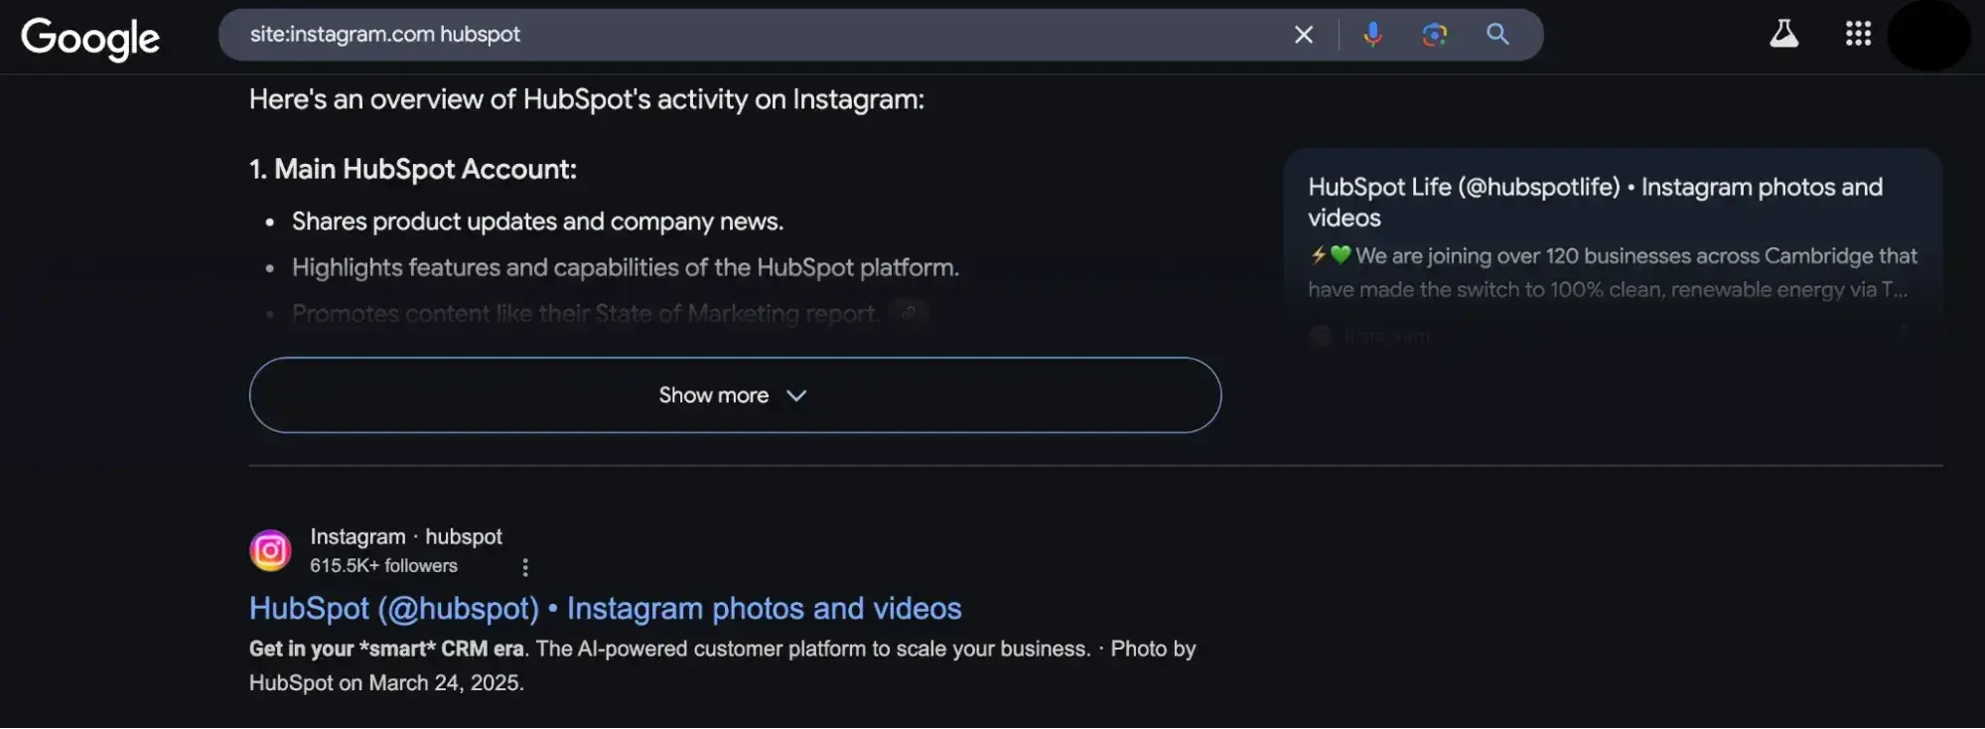Click the Main HubSpot Account heading
The width and height of the screenshot is (1985, 729).
coord(412,169)
